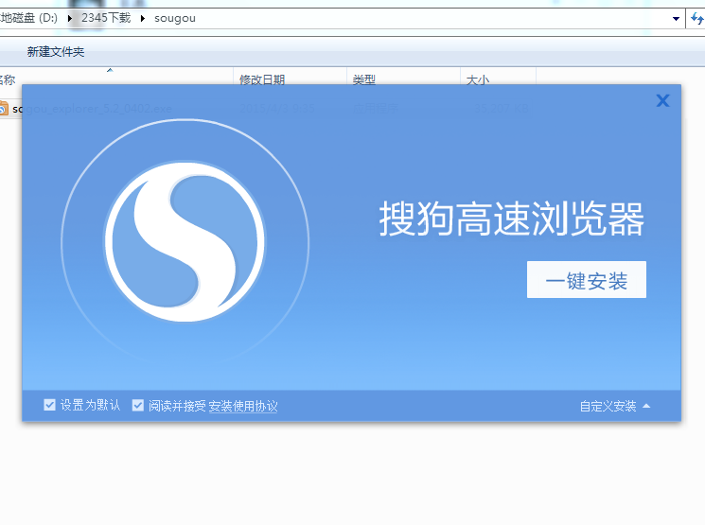Viewport: 705px width, 525px height.
Task: Open the address bar history dropdown
Action: (676, 18)
